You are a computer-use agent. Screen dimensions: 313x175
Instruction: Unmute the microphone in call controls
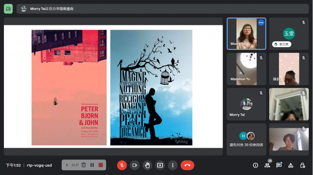pyautogui.click(x=122, y=165)
